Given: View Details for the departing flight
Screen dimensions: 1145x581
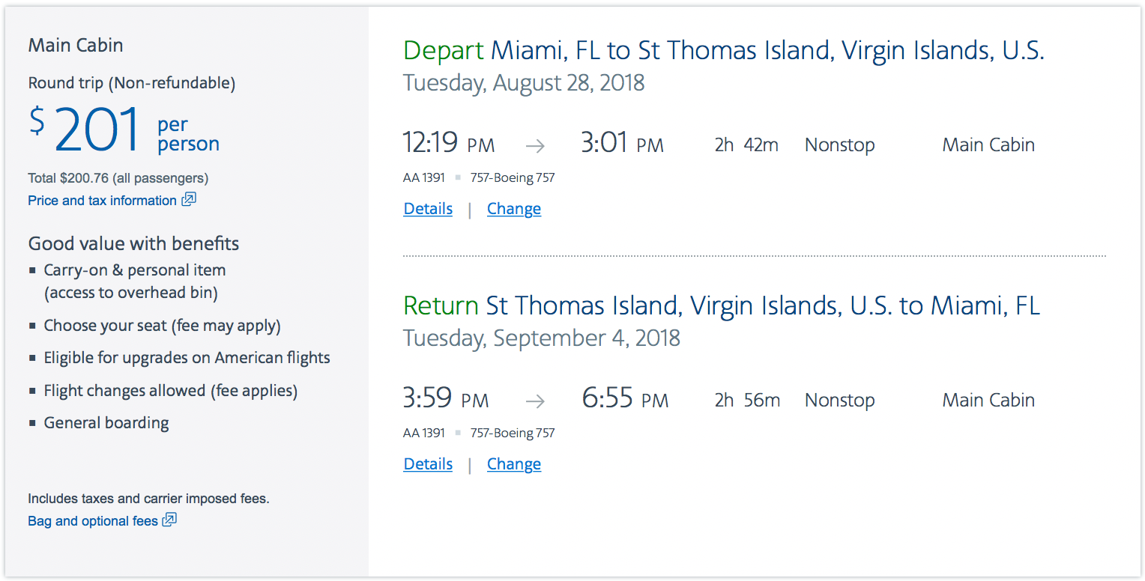Looking at the screenshot, I should 428,209.
